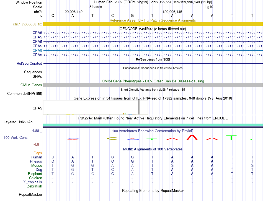
Task: Click the olive C conservation logo letter
Action: click(x=113, y=139)
